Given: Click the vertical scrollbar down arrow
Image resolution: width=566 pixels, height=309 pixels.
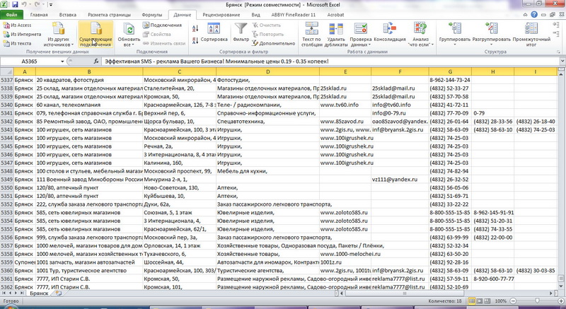Looking at the screenshot, I should 561,286.
